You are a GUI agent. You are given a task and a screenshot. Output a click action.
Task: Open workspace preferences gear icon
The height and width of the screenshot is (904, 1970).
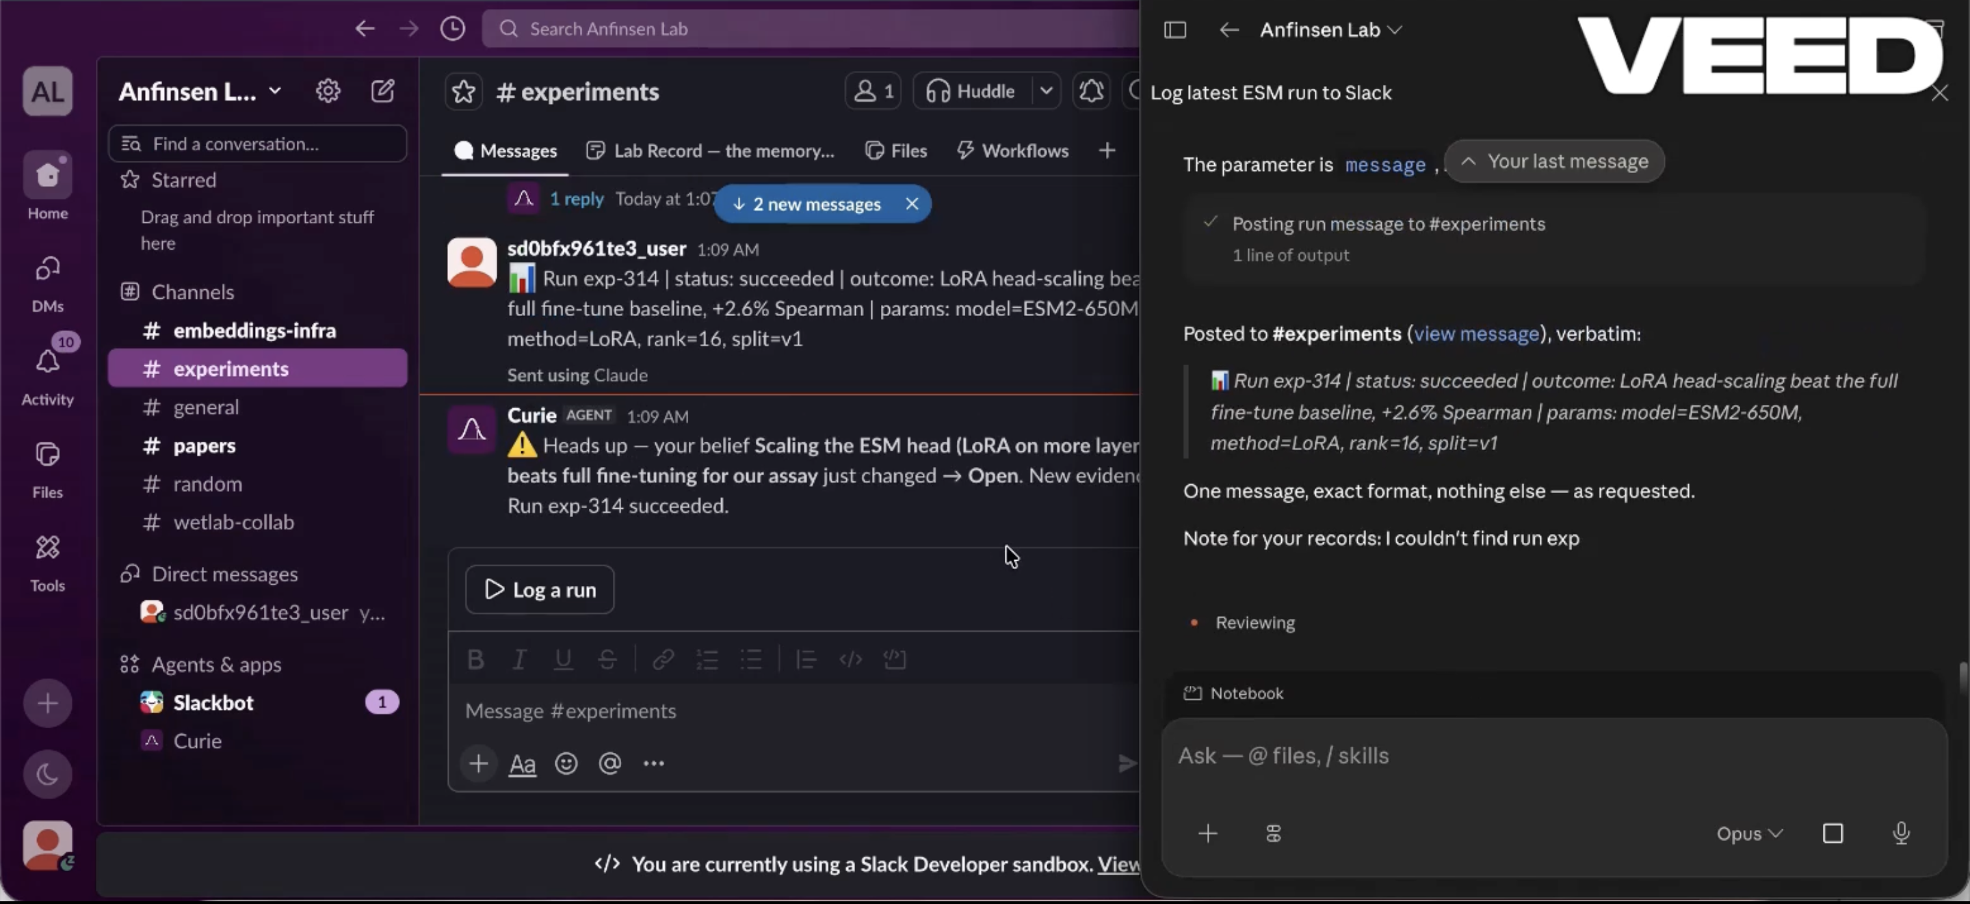[328, 91]
